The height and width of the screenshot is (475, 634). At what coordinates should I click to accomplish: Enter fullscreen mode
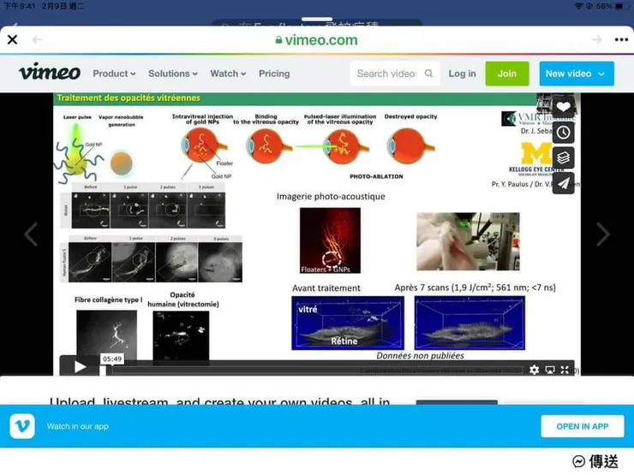tap(565, 370)
